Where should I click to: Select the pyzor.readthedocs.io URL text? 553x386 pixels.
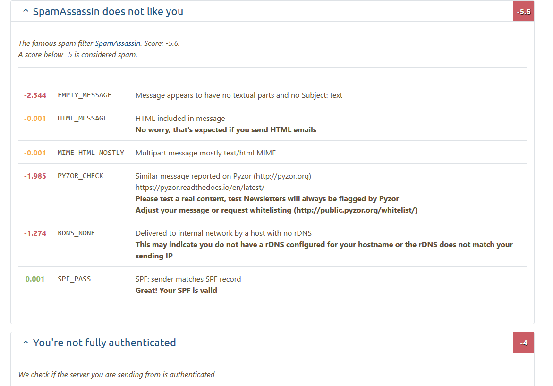coord(200,188)
